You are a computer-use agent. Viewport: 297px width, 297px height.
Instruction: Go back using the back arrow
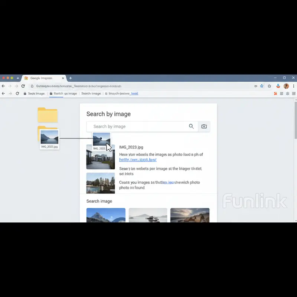click(3, 86)
